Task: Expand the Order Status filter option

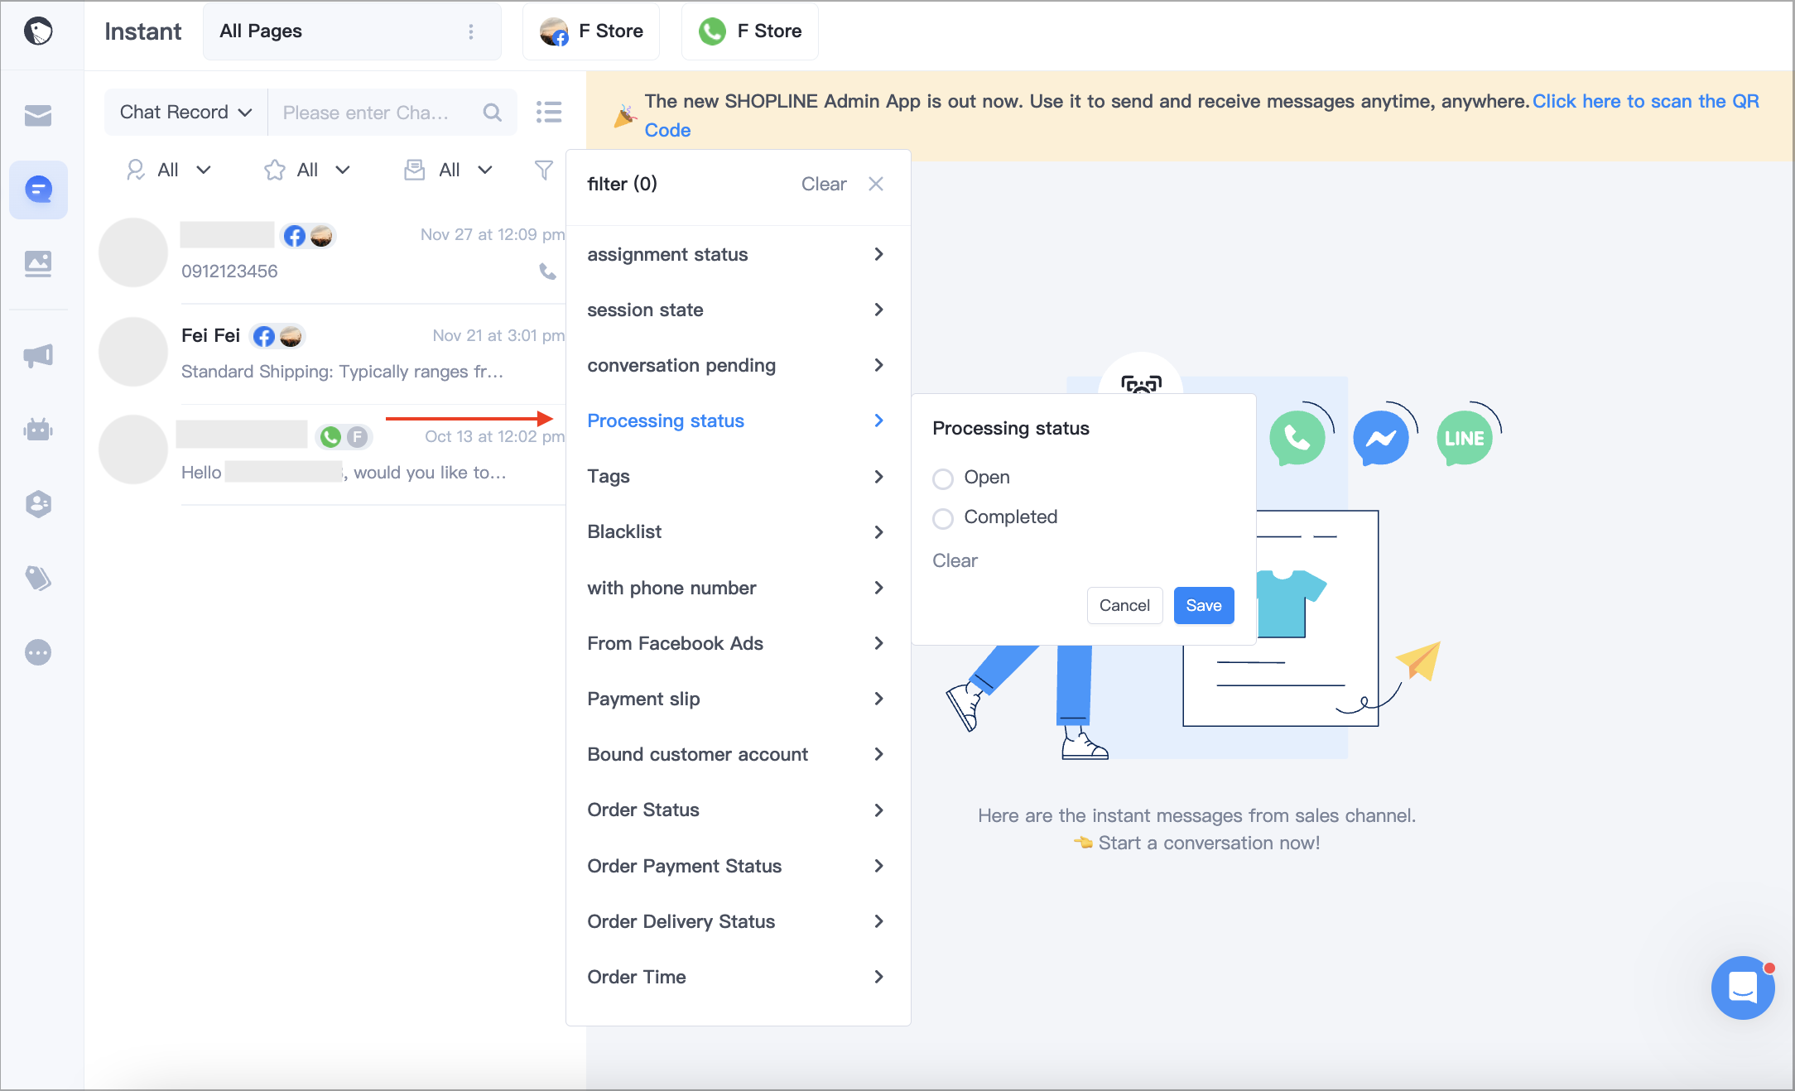Action: click(x=736, y=810)
